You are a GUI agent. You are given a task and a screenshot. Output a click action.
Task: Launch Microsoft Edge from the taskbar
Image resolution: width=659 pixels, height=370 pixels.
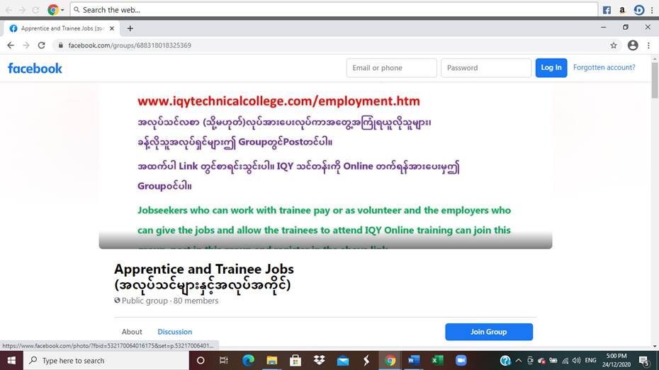click(249, 360)
